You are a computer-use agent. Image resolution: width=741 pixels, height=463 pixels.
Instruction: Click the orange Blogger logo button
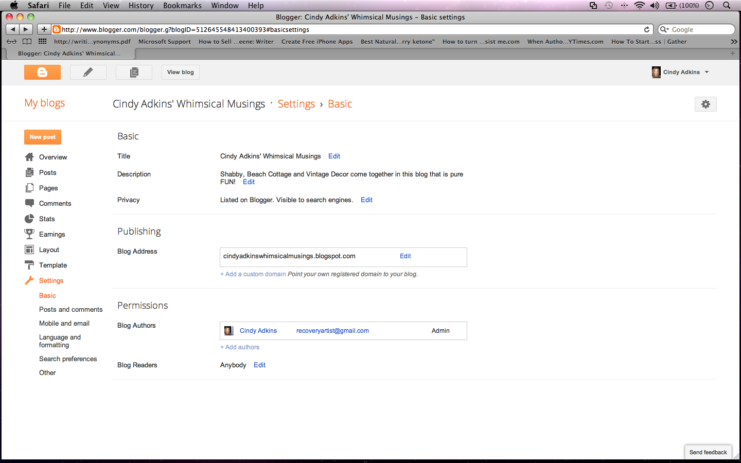42,73
